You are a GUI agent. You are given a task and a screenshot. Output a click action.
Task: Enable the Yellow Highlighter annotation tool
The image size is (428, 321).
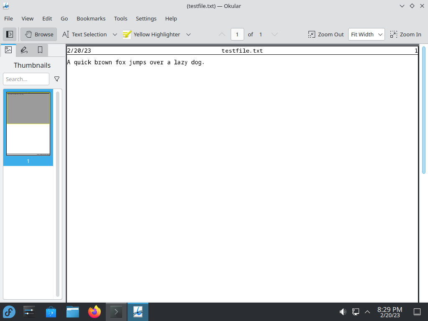(151, 34)
